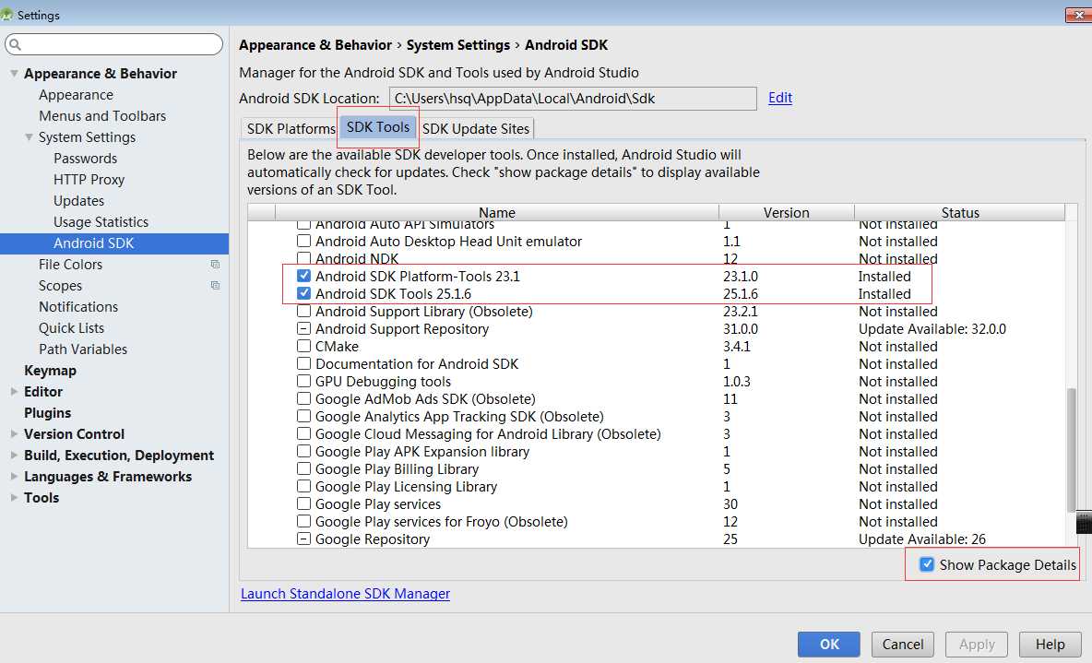This screenshot has height=663, width=1092.
Task: Disable Show Package Details checkbox
Action: click(927, 564)
